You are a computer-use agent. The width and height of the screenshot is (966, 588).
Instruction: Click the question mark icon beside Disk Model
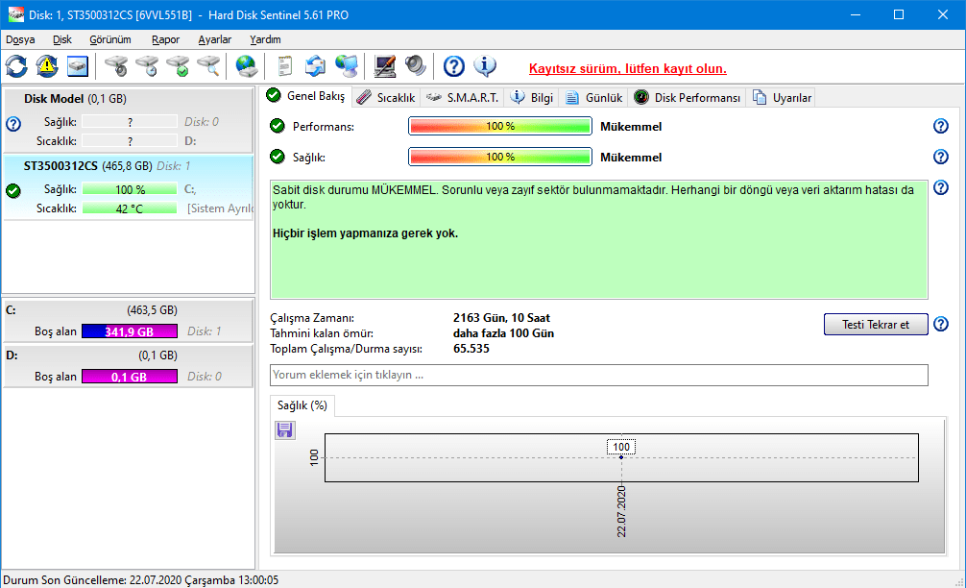tap(12, 124)
